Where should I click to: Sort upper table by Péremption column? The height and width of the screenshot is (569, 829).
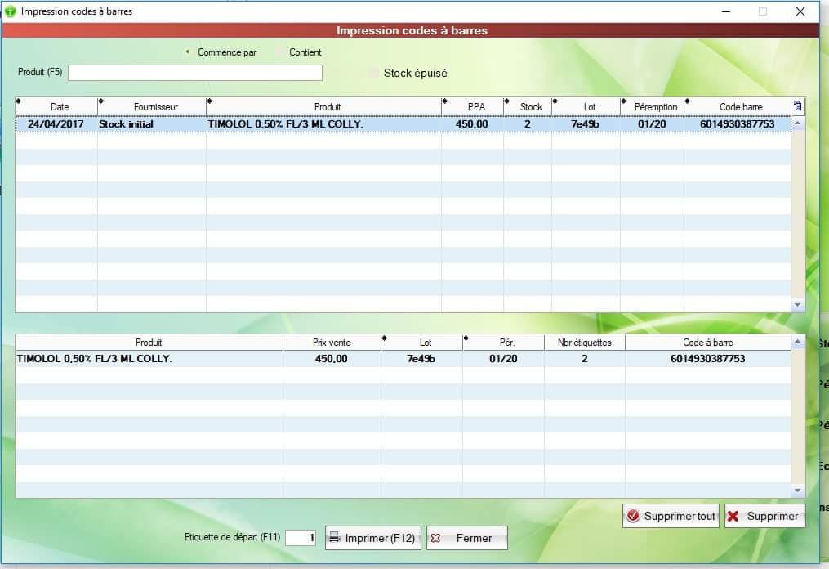[653, 107]
